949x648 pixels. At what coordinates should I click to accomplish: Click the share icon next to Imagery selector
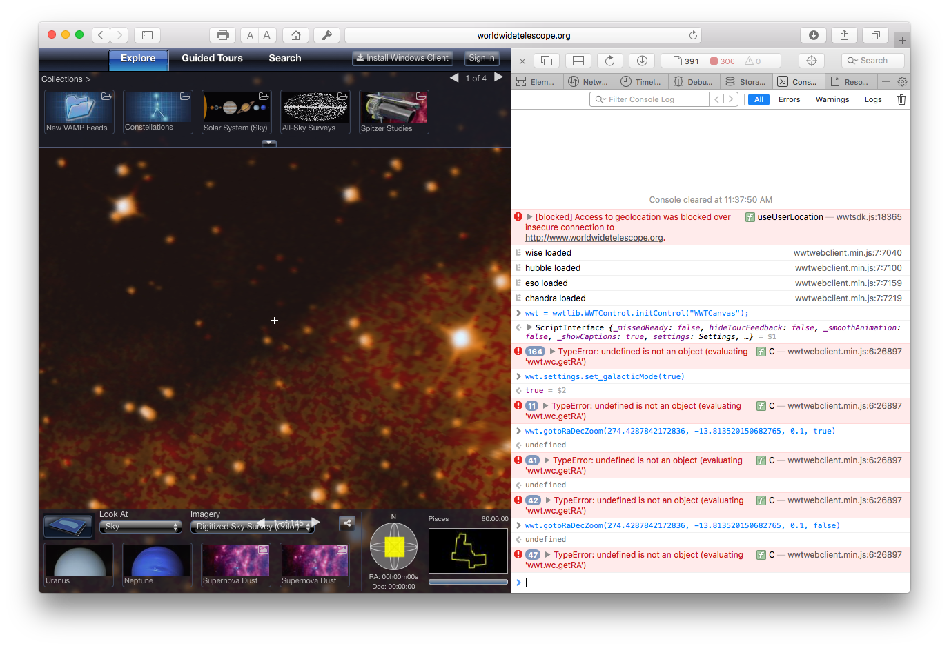tap(347, 523)
